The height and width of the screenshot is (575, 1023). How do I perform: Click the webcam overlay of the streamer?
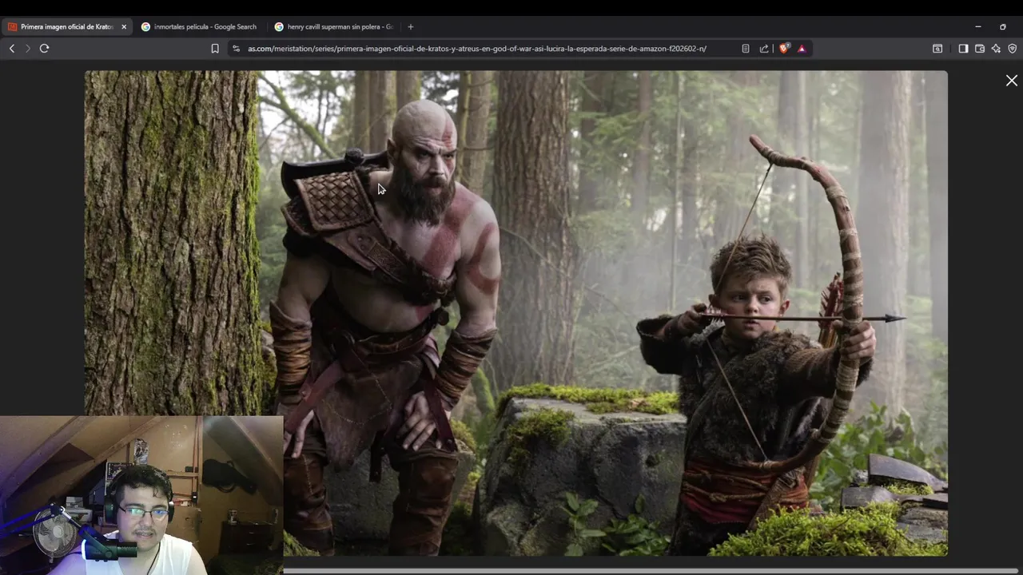tap(141, 495)
